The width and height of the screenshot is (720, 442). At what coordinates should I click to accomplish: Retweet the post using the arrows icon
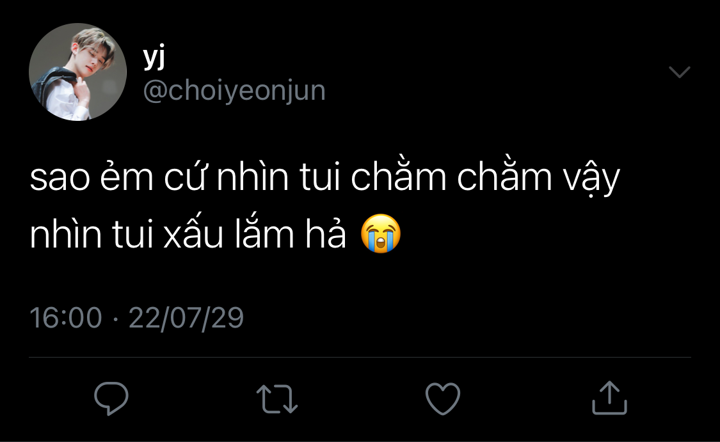click(x=277, y=399)
